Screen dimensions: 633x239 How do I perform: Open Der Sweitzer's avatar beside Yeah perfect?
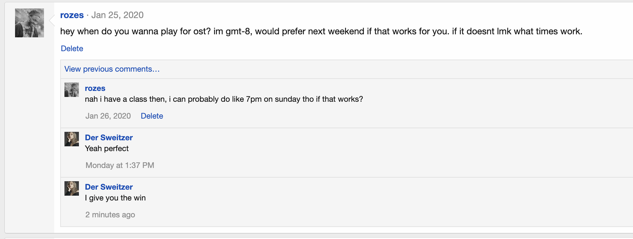pyautogui.click(x=72, y=139)
